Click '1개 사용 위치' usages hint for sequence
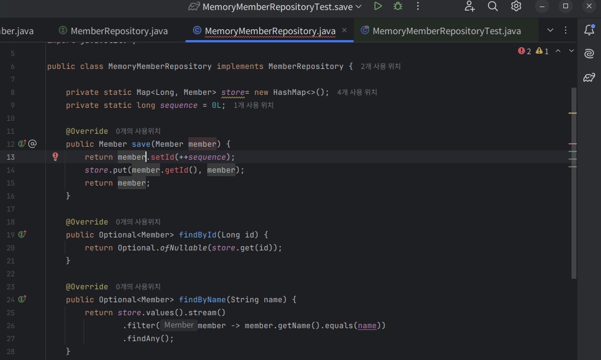The image size is (601, 360). point(253,105)
